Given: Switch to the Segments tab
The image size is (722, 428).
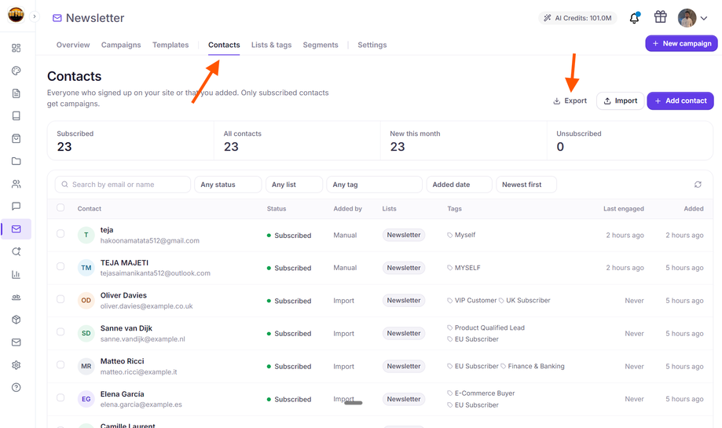Looking at the screenshot, I should [321, 45].
